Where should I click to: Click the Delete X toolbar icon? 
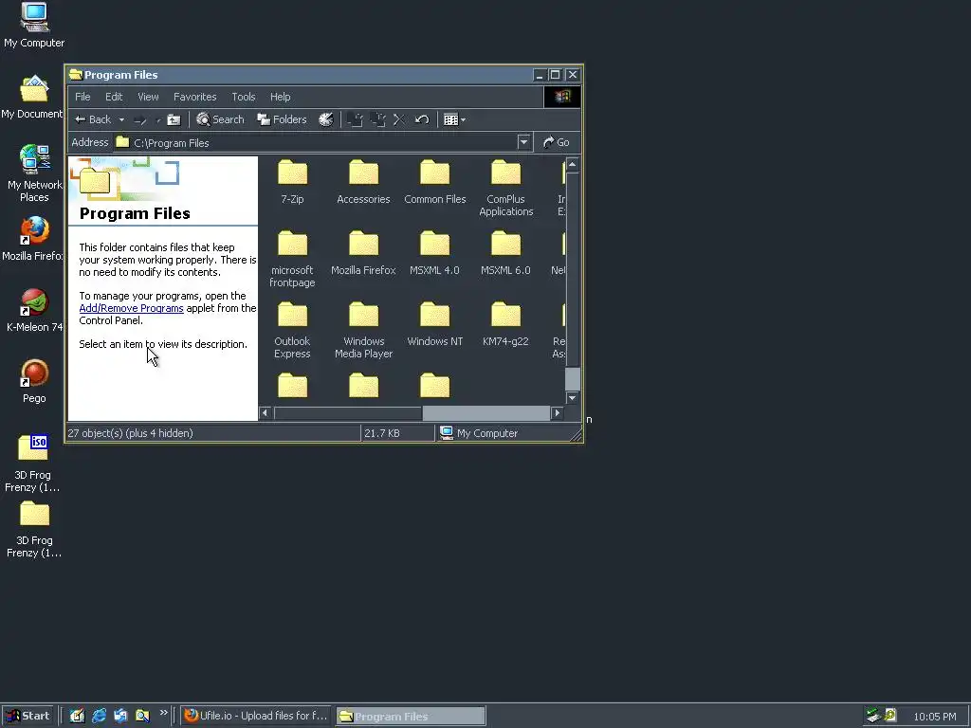tap(399, 119)
